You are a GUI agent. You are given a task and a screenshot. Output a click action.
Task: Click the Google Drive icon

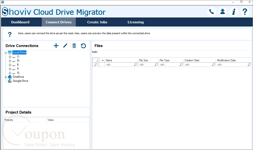[x=10, y=81]
